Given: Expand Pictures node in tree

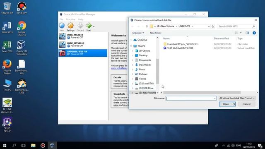Looking at the screenshot, I should [132, 74].
